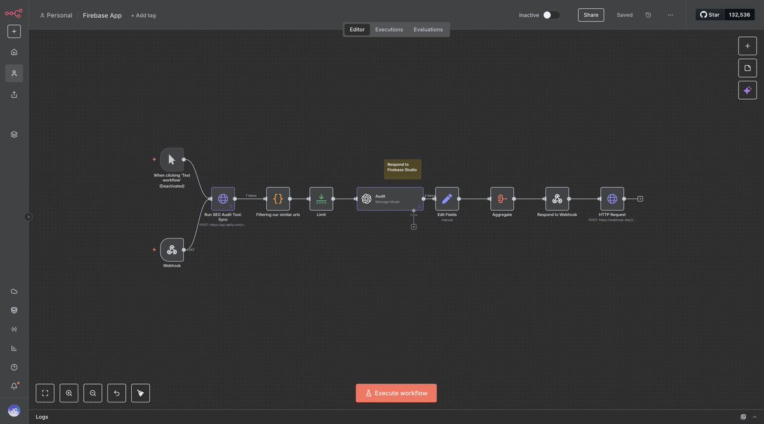
Task: Collapse the canvas side panel arrow
Action: (27, 215)
